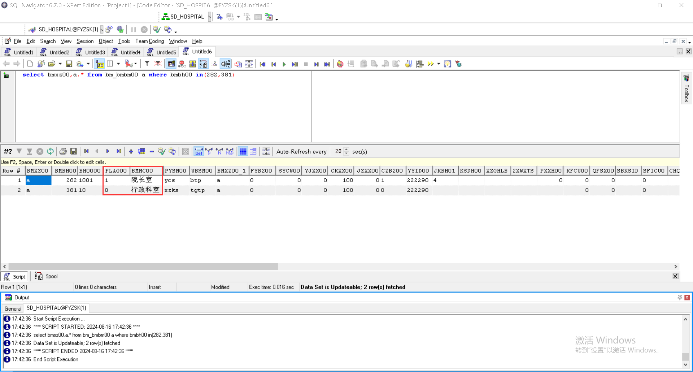Viewport: 693px width, 372px height.
Task: Click the Rollback icon in session toolbar
Action: point(167,30)
